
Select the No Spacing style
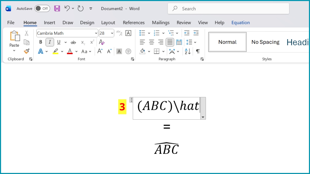265,42
